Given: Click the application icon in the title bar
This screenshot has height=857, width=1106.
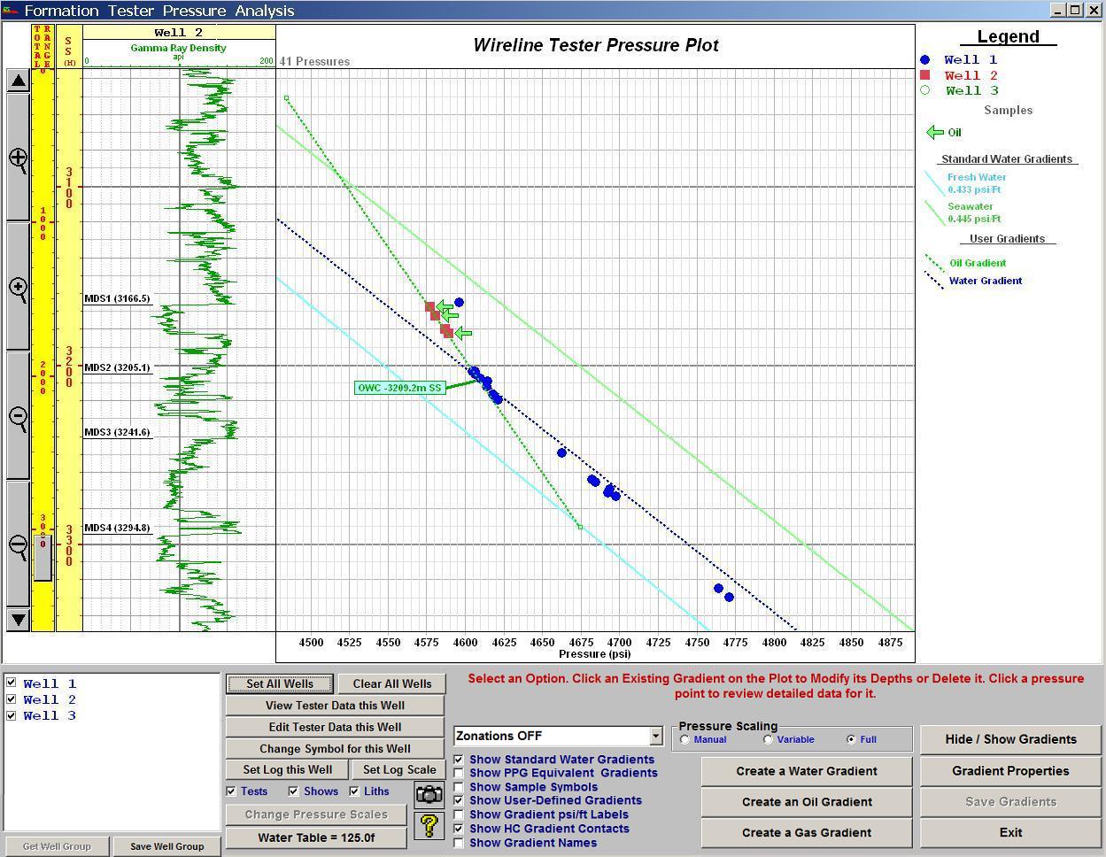Looking at the screenshot, I should [x=11, y=11].
